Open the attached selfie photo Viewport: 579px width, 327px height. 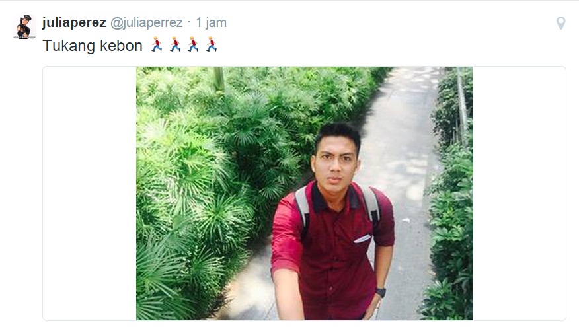click(x=305, y=194)
